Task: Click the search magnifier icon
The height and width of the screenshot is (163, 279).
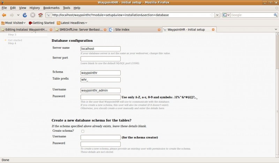Action: 275,15
